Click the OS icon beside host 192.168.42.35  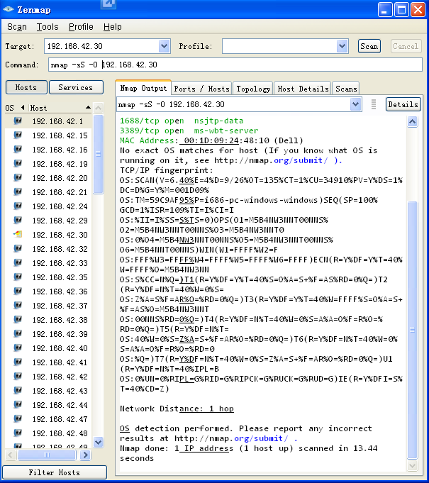click(x=18, y=277)
